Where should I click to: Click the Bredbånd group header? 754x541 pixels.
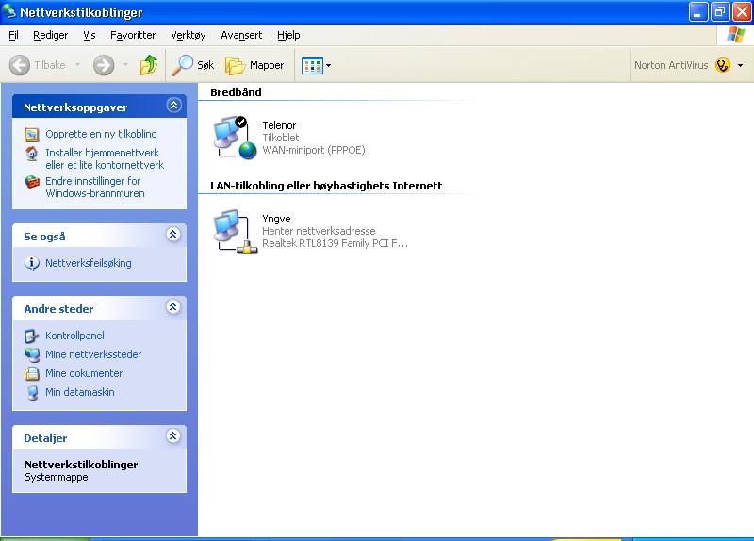[237, 92]
